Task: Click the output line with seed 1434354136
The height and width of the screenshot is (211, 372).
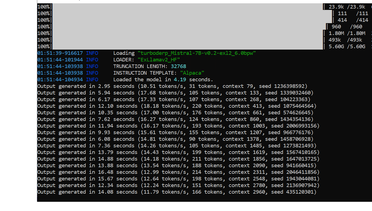Action: (x=175, y=119)
